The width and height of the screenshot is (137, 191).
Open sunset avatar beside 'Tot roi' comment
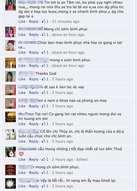[10, 117]
